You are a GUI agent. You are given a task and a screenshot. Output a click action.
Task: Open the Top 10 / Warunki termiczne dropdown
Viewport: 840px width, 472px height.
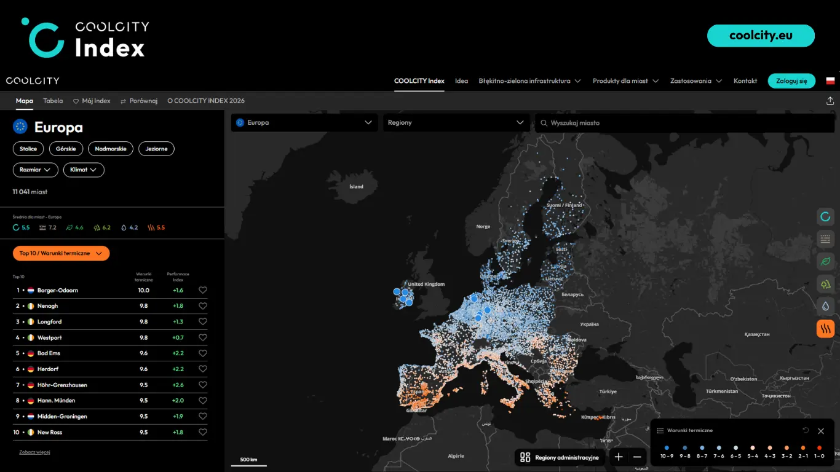[61, 253]
